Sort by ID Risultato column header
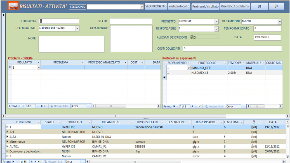Image resolution: width=290 pixels, height=163 pixels. point(23,122)
